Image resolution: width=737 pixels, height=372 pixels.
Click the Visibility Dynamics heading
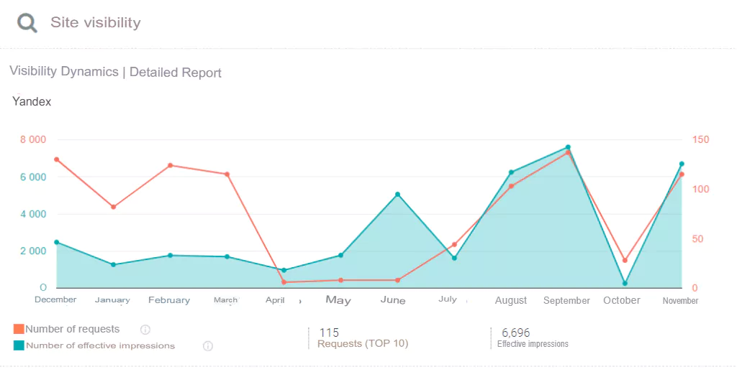[x=64, y=71]
